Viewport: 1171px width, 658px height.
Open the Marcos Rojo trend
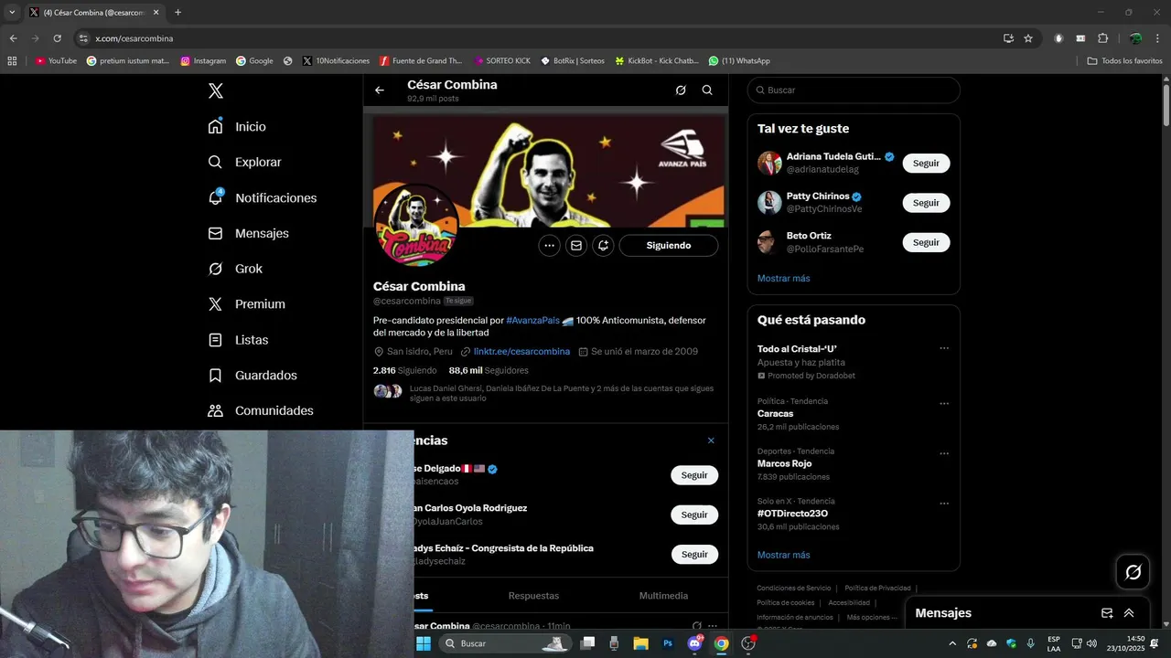784,463
